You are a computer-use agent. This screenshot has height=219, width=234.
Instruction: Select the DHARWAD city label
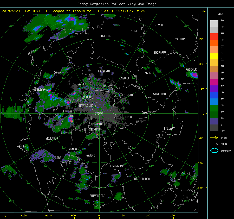(x=68, y=111)
